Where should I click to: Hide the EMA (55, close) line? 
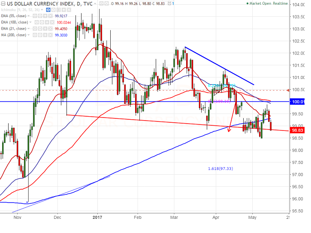click(35, 16)
